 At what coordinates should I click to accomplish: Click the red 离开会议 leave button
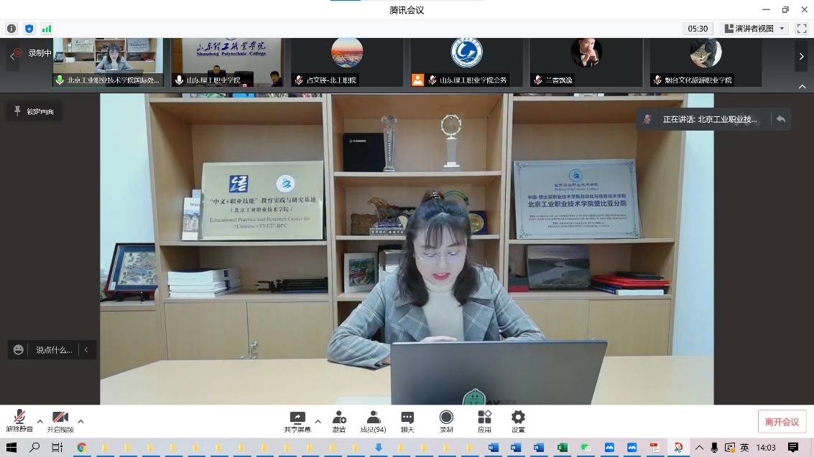pyautogui.click(x=782, y=422)
